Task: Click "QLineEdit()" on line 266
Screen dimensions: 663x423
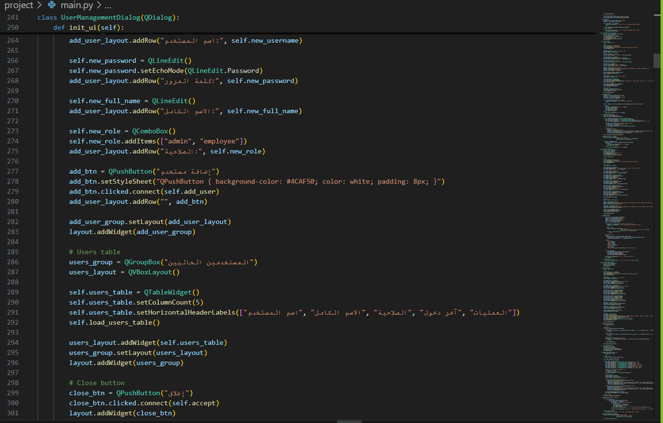Action: [170, 60]
